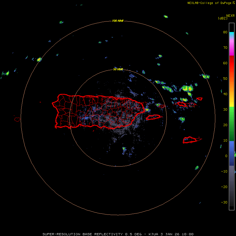Click the 50 value on dBZ scale
Screen dimensions: 236x236
225,79
